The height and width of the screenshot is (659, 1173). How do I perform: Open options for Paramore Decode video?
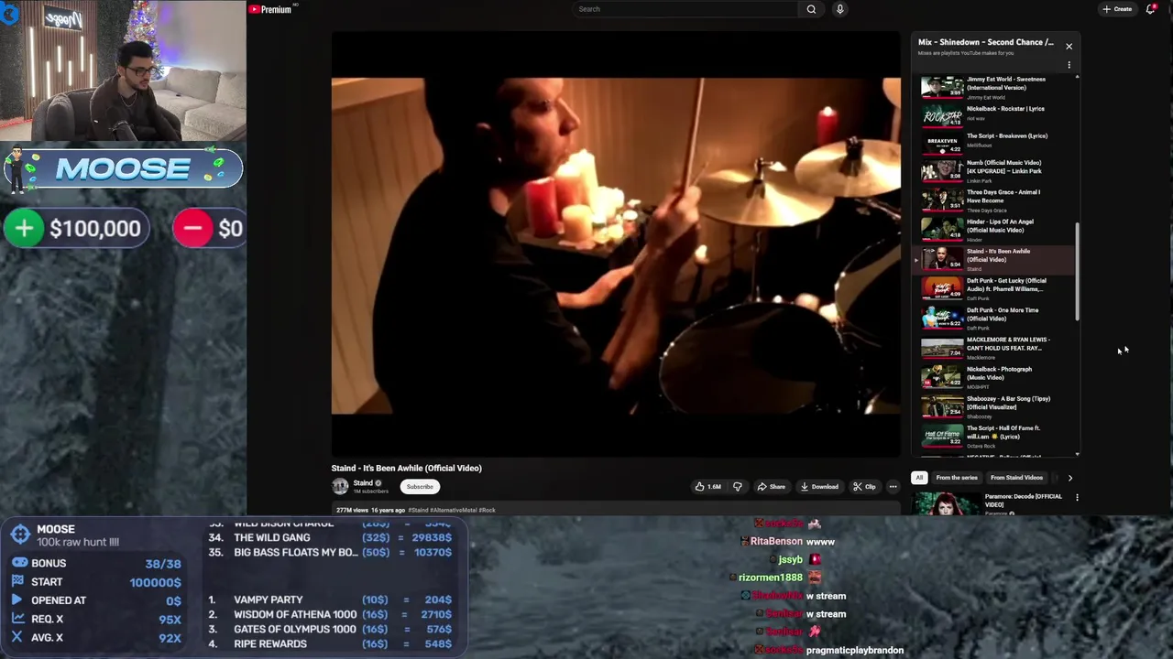click(x=1077, y=497)
